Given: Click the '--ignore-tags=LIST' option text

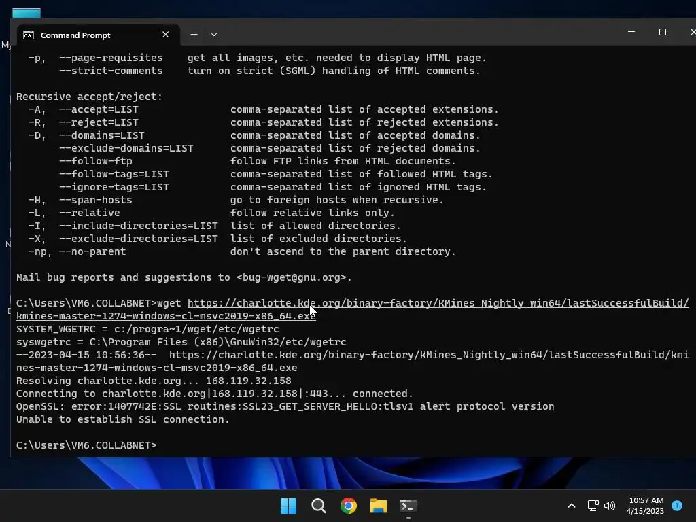Looking at the screenshot, I should pyautogui.click(x=114, y=187).
